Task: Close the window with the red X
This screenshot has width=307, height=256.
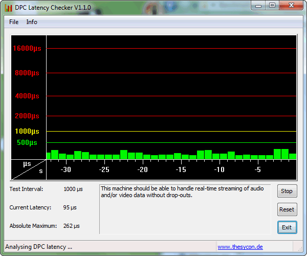Action: click(291, 6)
